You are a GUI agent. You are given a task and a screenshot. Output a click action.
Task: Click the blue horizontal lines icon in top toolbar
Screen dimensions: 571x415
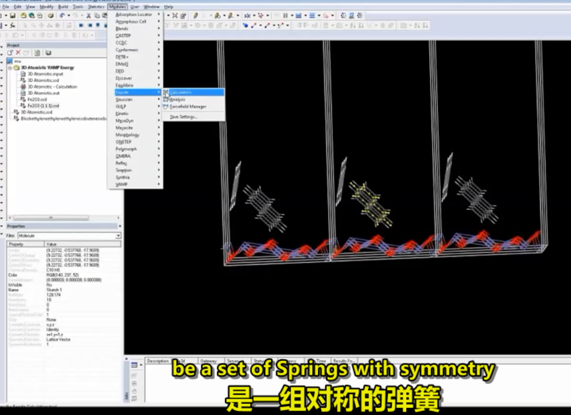[x=312, y=15]
